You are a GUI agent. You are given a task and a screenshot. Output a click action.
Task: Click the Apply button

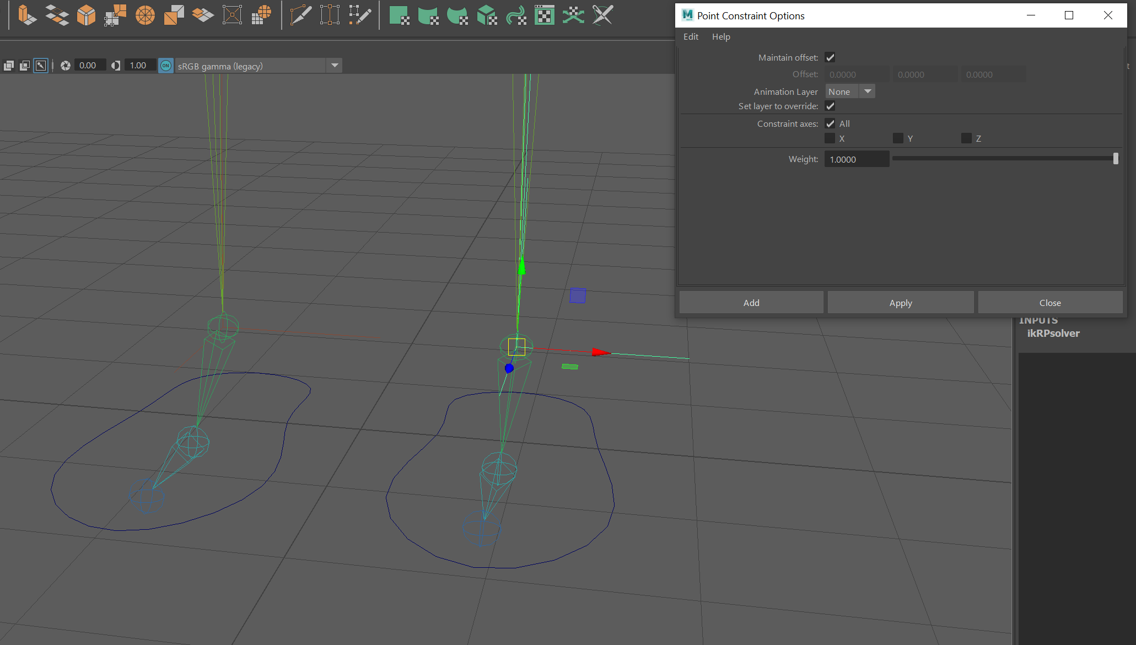point(900,302)
